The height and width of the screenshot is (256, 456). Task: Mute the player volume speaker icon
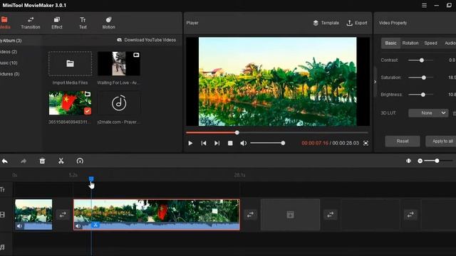coord(244,143)
